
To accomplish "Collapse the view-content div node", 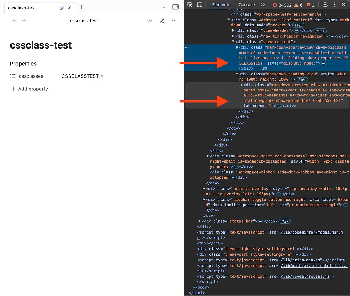I will pos(234,42).
